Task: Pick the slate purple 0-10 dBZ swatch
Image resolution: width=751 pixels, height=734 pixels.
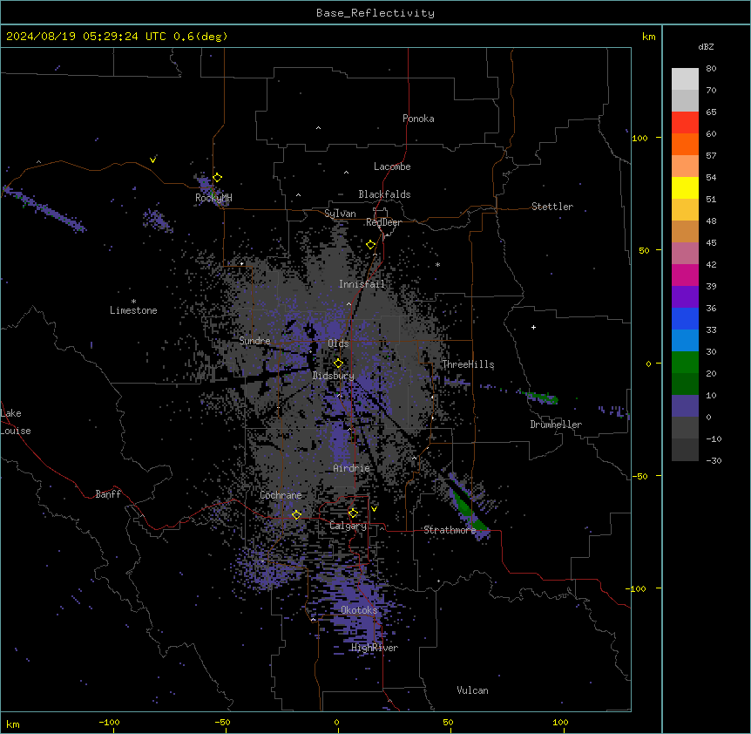Action: (685, 406)
